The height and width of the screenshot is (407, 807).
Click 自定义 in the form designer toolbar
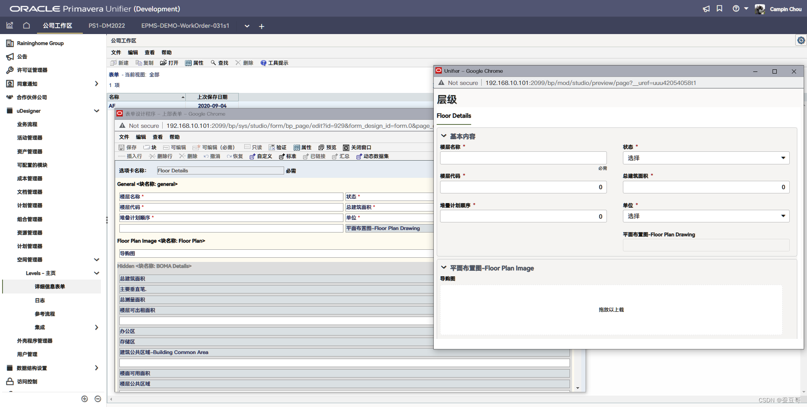point(261,156)
